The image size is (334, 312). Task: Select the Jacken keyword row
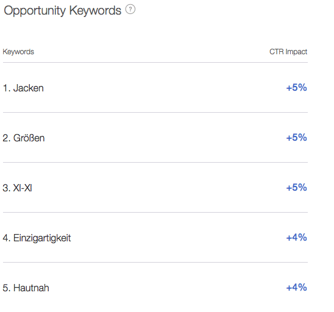click(x=155, y=88)
